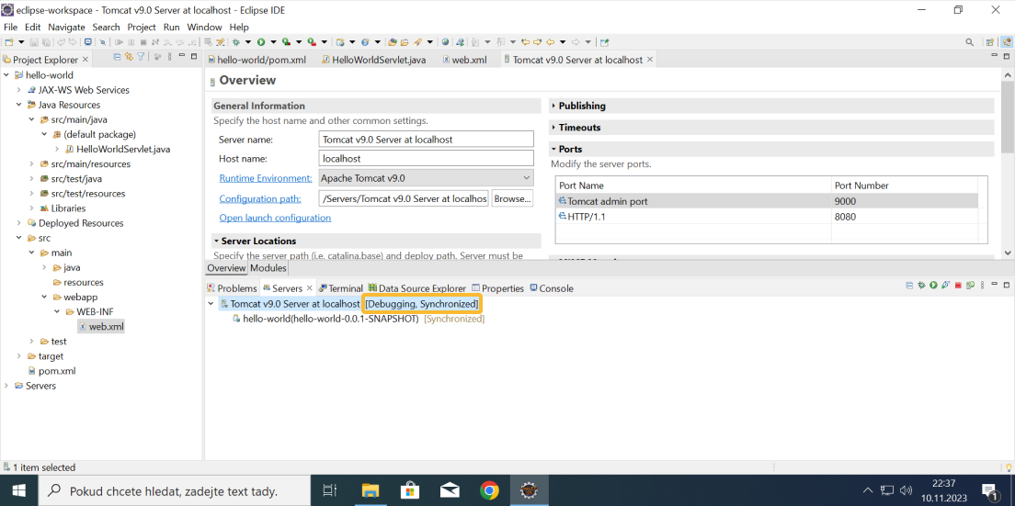
Task: Click the Runtime Environment link
Action: [266, 178]
